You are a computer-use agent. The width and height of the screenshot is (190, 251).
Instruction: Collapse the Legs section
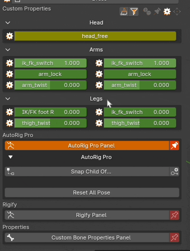[x=8, y=98]
